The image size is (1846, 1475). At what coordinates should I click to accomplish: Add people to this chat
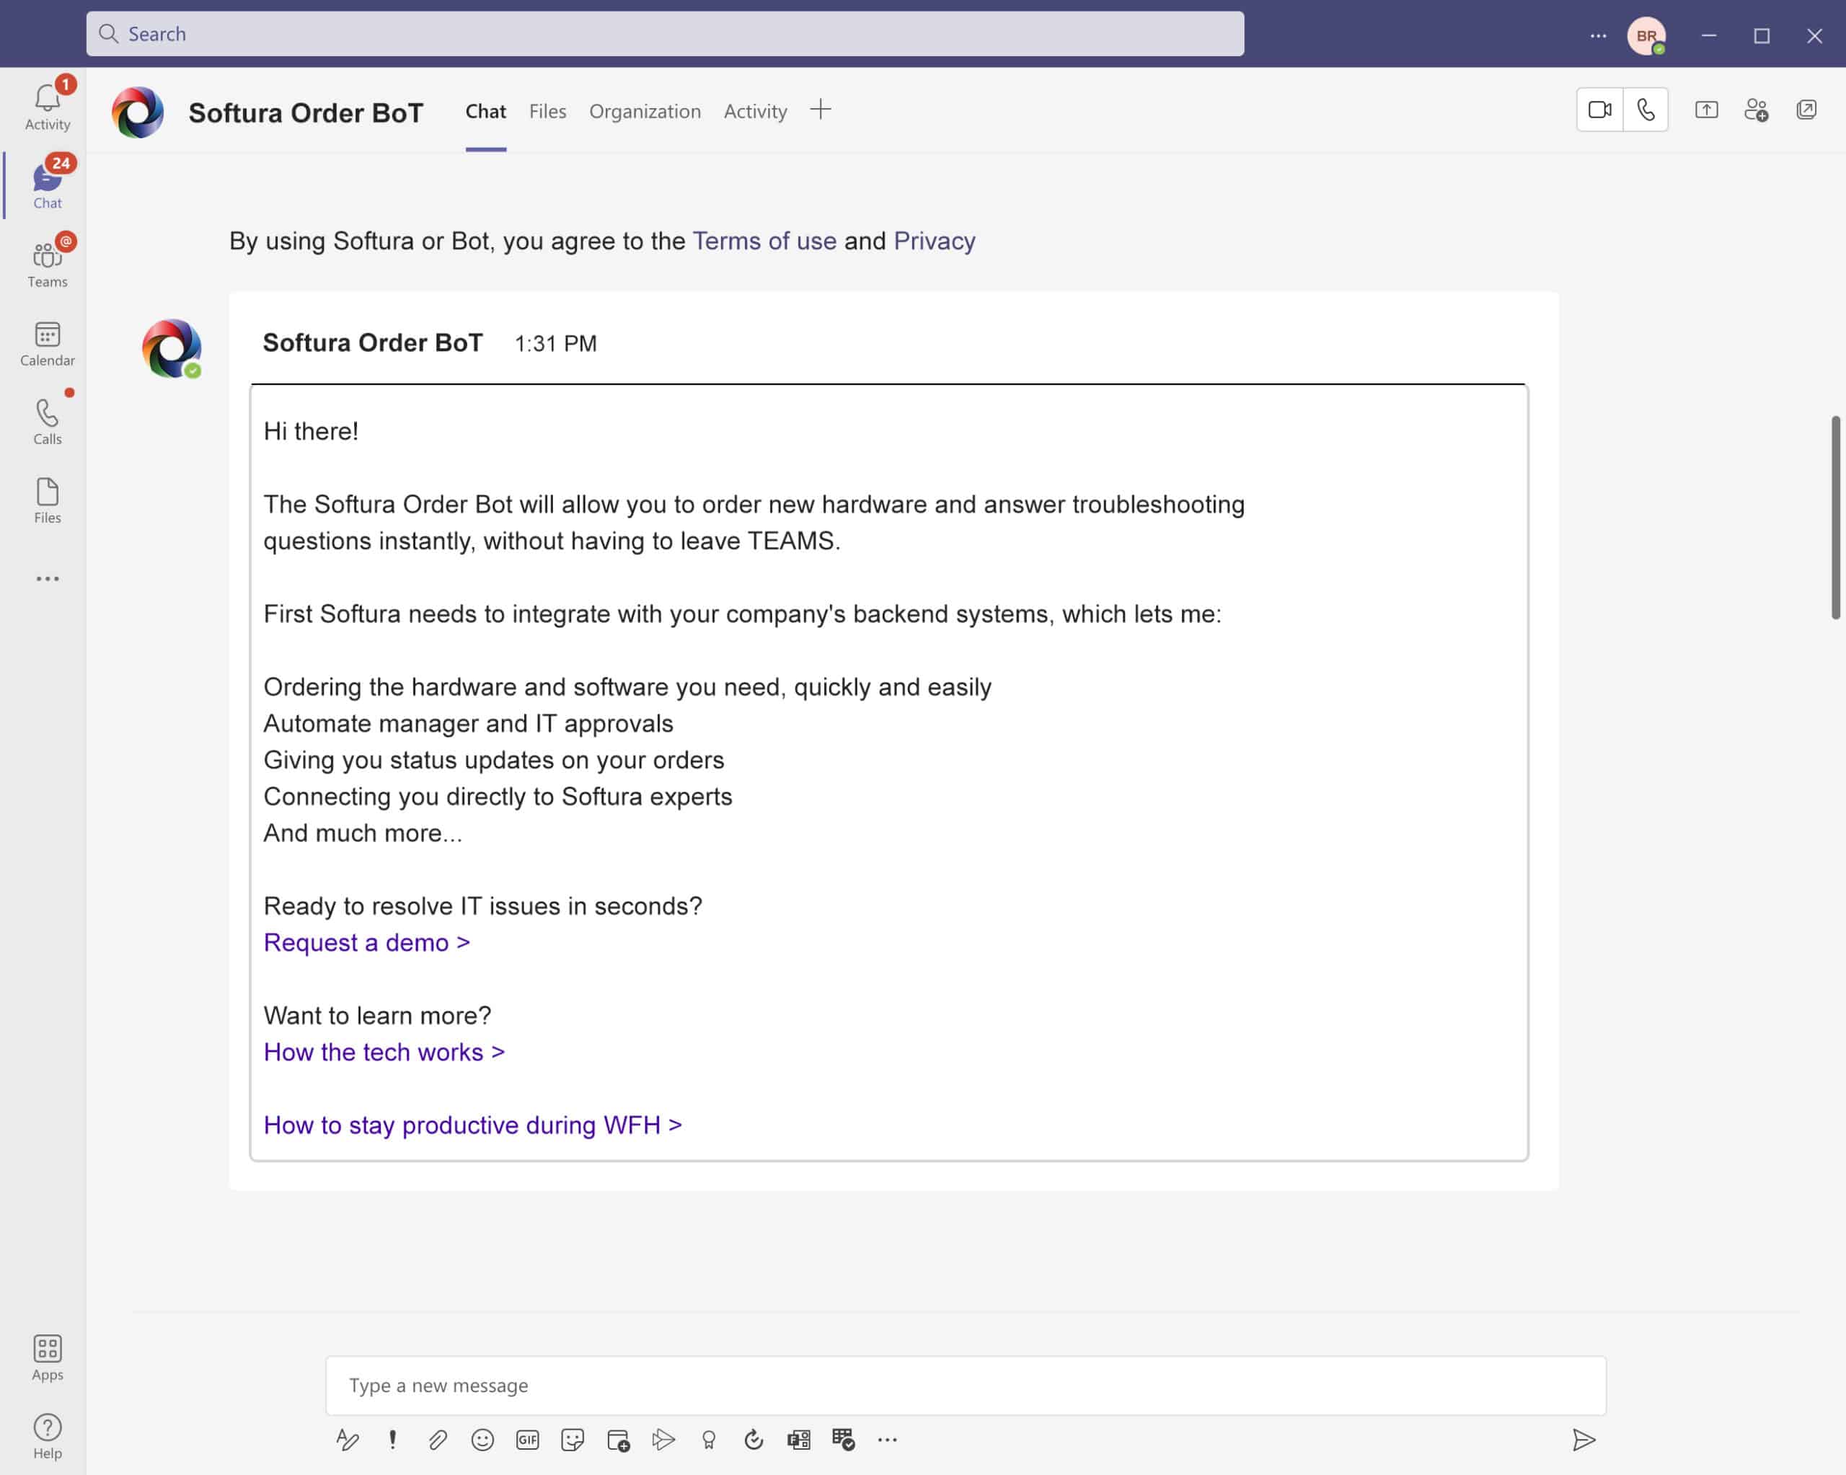pos(1756,110)
